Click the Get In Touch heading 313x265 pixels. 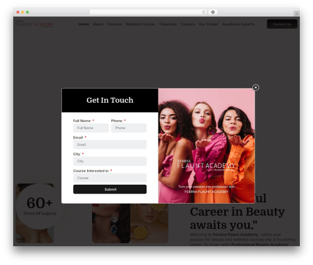pyautogui.click(x=110, y=100)
